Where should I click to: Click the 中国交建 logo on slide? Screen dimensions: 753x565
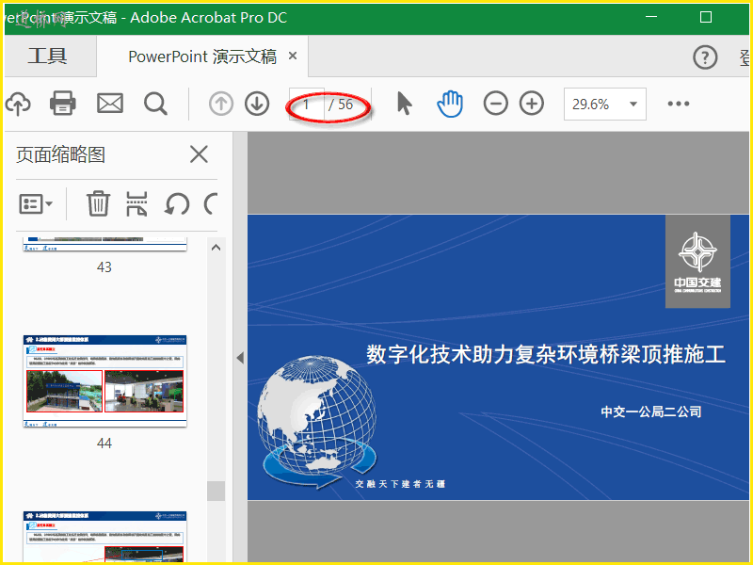click(697, 262)
